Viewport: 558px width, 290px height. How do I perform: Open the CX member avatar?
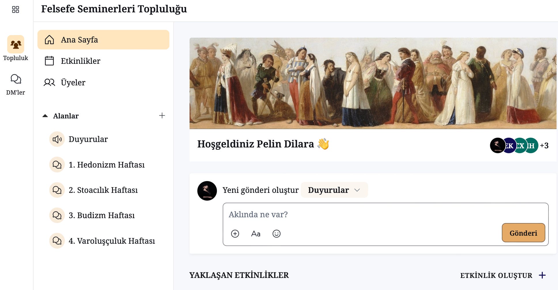pyautogui.click(x=521, y=145)
